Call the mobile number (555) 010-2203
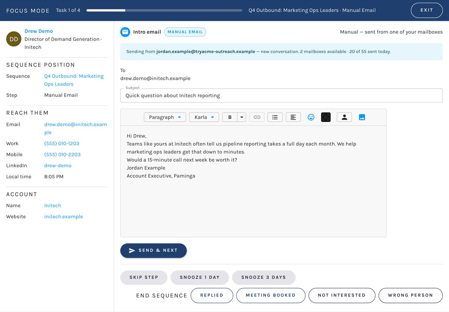Viewport: 449px width, 312px height. pyautogui.click(x=62, y=154)
